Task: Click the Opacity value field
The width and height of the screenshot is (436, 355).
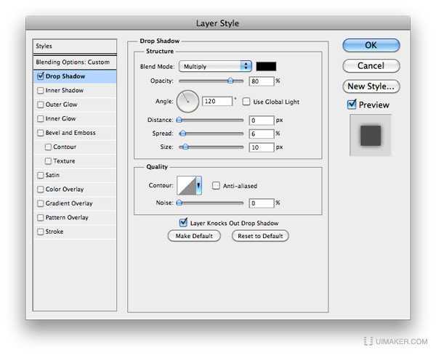Action: coord(262,81)
